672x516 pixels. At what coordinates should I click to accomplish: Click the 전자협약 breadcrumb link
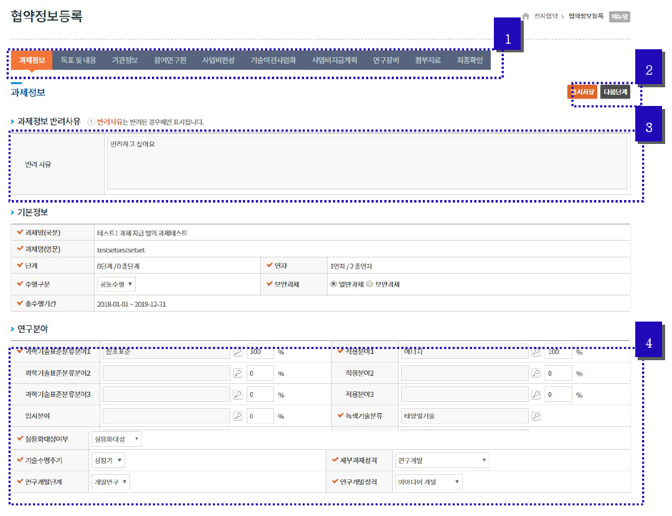click(546, 16)
